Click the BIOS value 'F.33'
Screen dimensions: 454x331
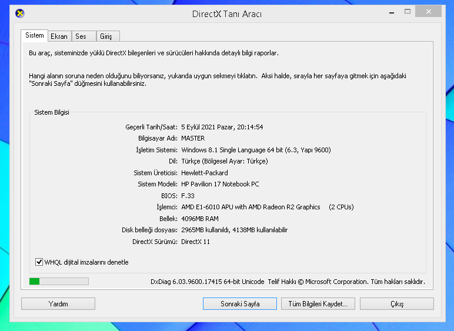(188, 196)
